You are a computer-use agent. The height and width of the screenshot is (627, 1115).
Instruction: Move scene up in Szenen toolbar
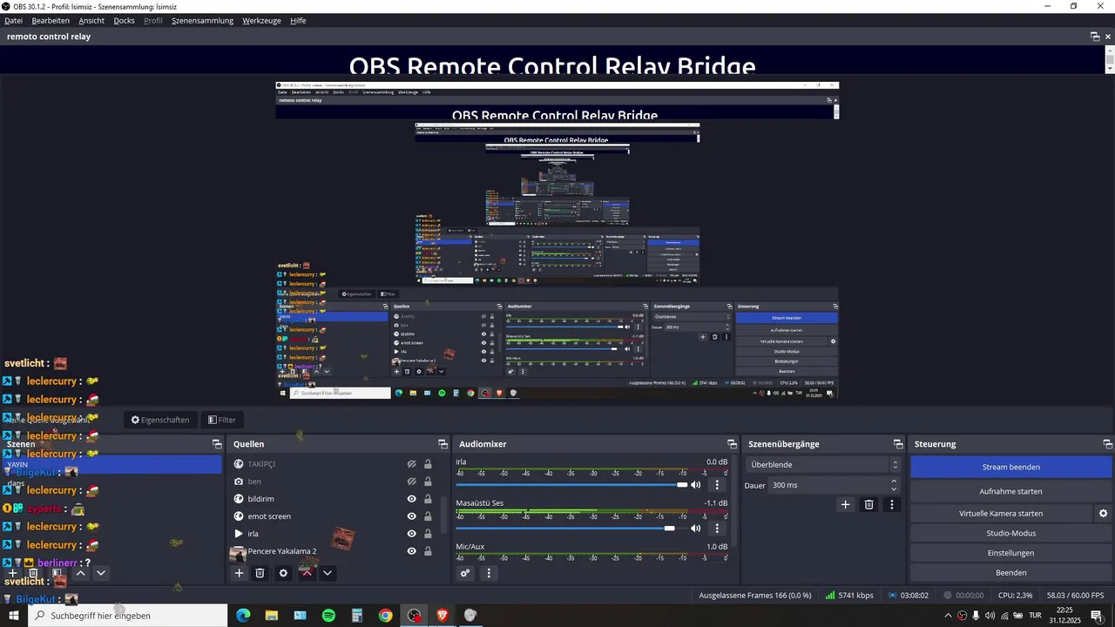(x=80, y=573)
